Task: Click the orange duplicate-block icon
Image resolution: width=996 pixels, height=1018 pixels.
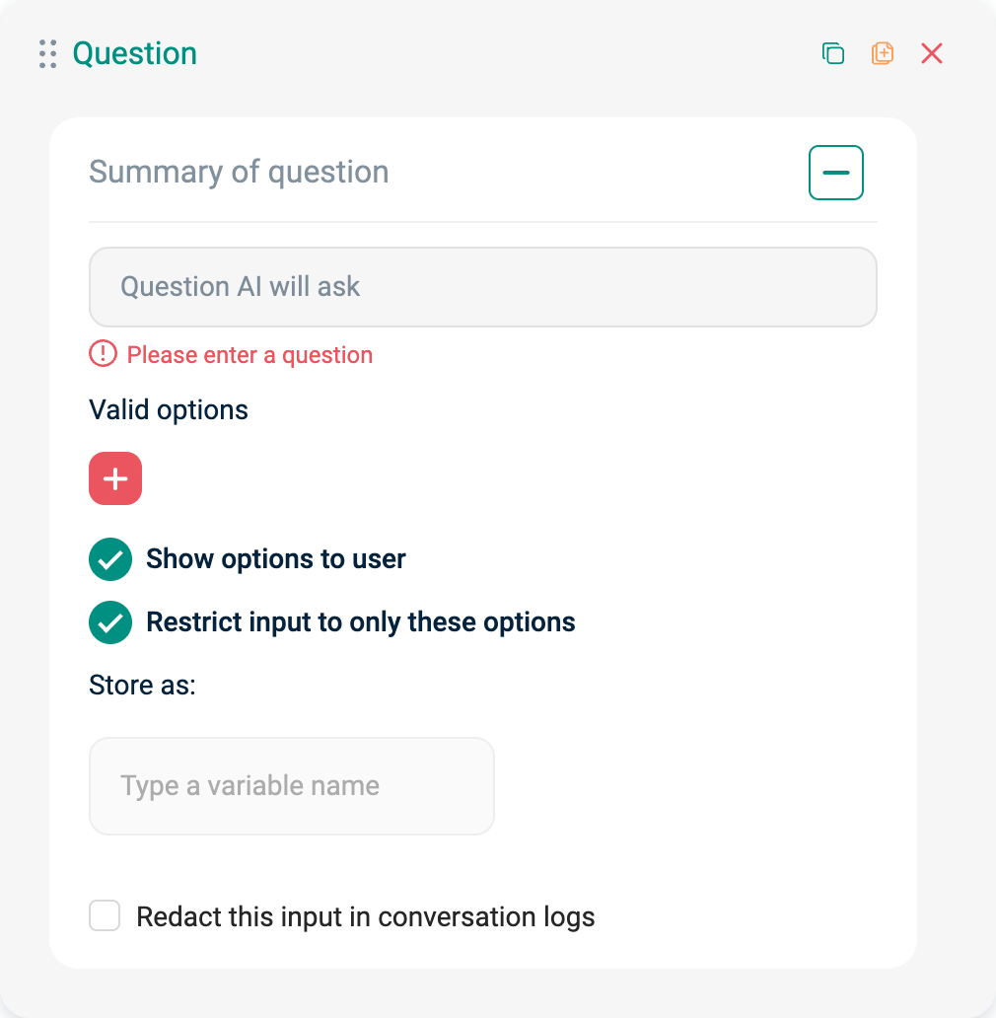Action: 883,53
